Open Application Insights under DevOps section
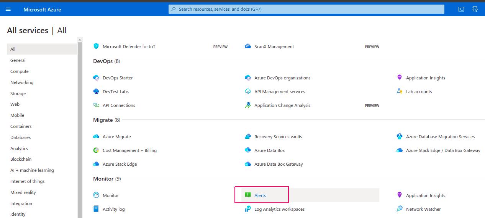The height and width of the screenshot is (218, 485). (x=426, y=78)
